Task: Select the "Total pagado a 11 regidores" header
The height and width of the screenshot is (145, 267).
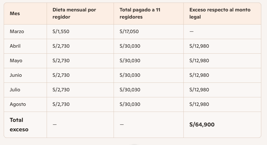Action: (140, 13)
